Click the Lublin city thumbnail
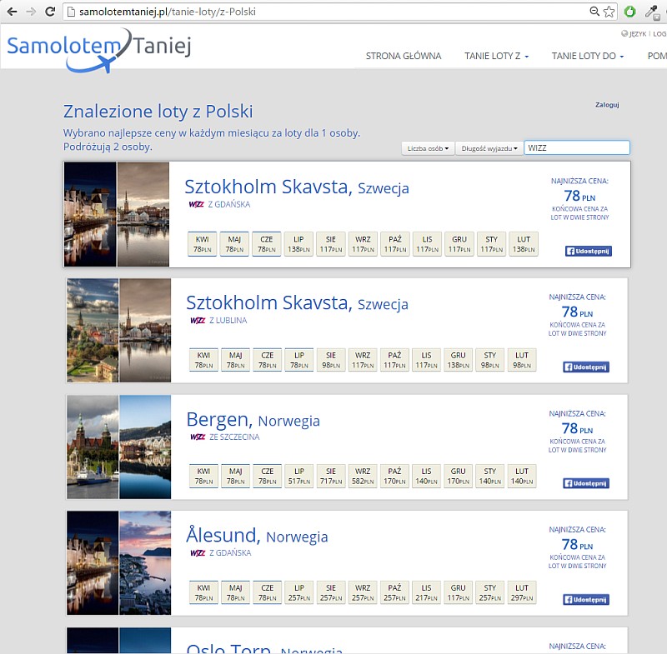Viewport: 667px width, 654px height. pyautogui.click(x=93, y=330)
